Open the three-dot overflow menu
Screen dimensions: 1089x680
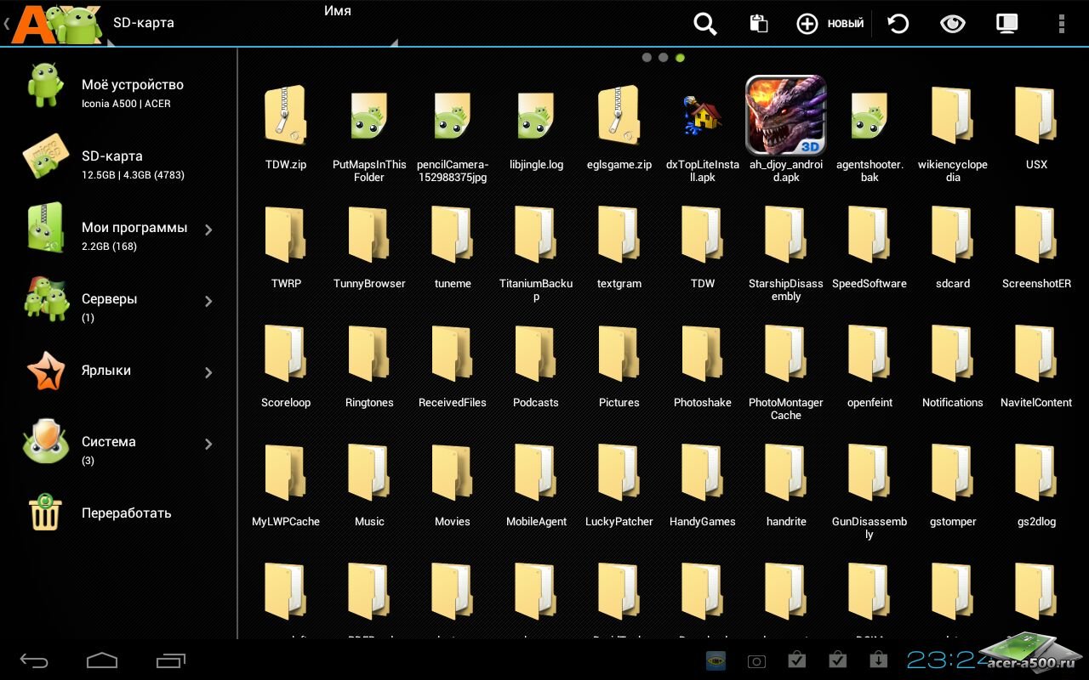click(1061, 24)
